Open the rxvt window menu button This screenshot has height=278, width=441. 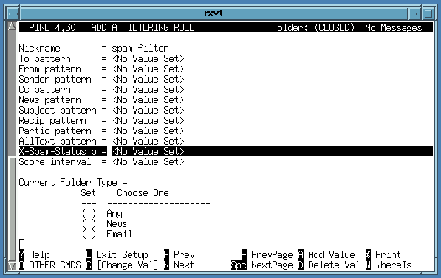coord(13,13)
